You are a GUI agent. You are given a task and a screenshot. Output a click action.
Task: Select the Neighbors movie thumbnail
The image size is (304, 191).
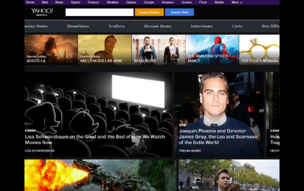[x=158, y=49]
